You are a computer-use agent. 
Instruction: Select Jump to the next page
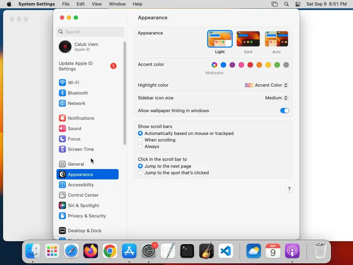click(140, 166)
